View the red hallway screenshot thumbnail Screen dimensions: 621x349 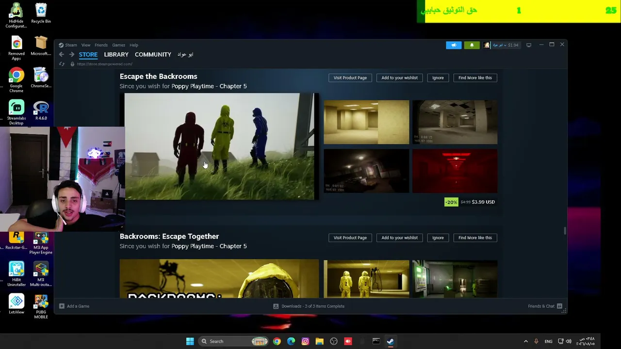(455, 171)
